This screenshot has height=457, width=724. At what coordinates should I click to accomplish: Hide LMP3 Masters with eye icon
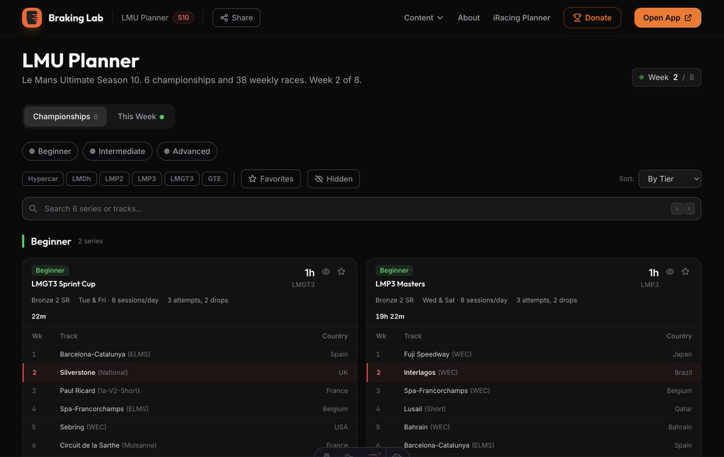coord(670,272)
